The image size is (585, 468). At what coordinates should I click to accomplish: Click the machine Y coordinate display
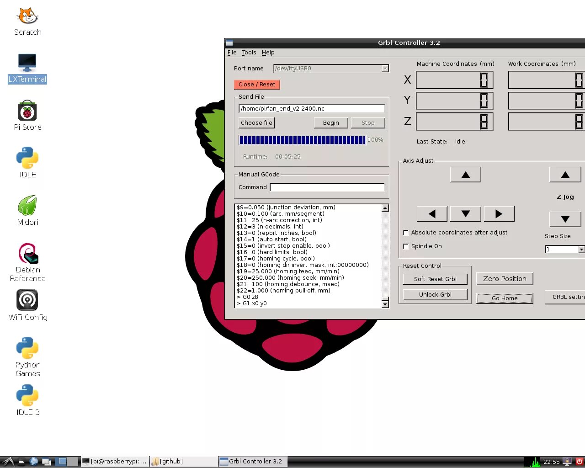(x=454, y=101)
